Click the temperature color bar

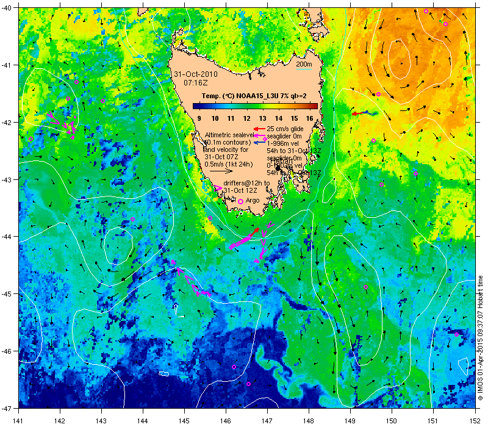point(255,106)
